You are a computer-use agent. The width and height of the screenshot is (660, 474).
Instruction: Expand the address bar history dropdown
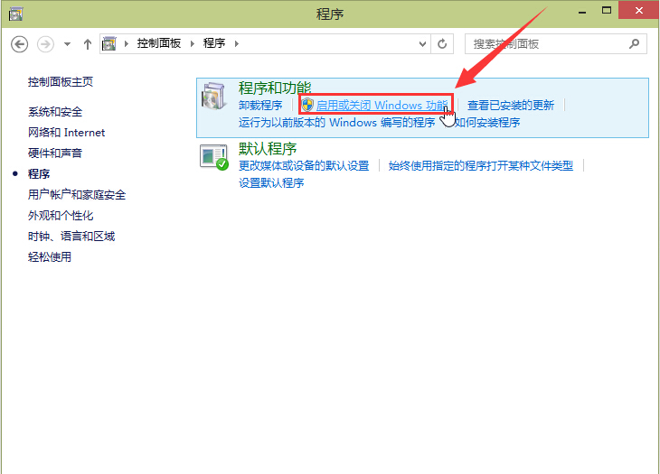click(x=423, y=43)
